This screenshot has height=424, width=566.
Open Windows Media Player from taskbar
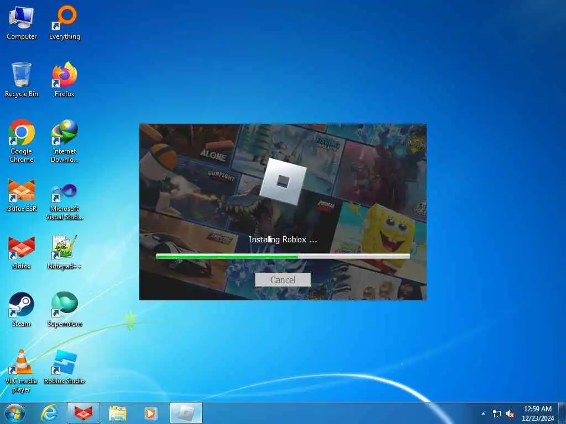click(150, 413)
